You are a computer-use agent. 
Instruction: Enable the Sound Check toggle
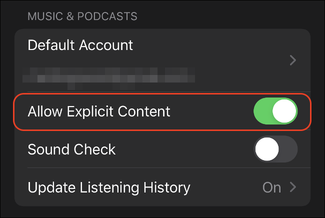click(275, 149)
